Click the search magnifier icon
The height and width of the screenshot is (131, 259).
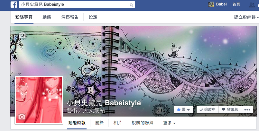pos(131,5)
